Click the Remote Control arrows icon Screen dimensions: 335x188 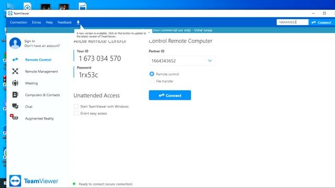click(x=15, y=60)
